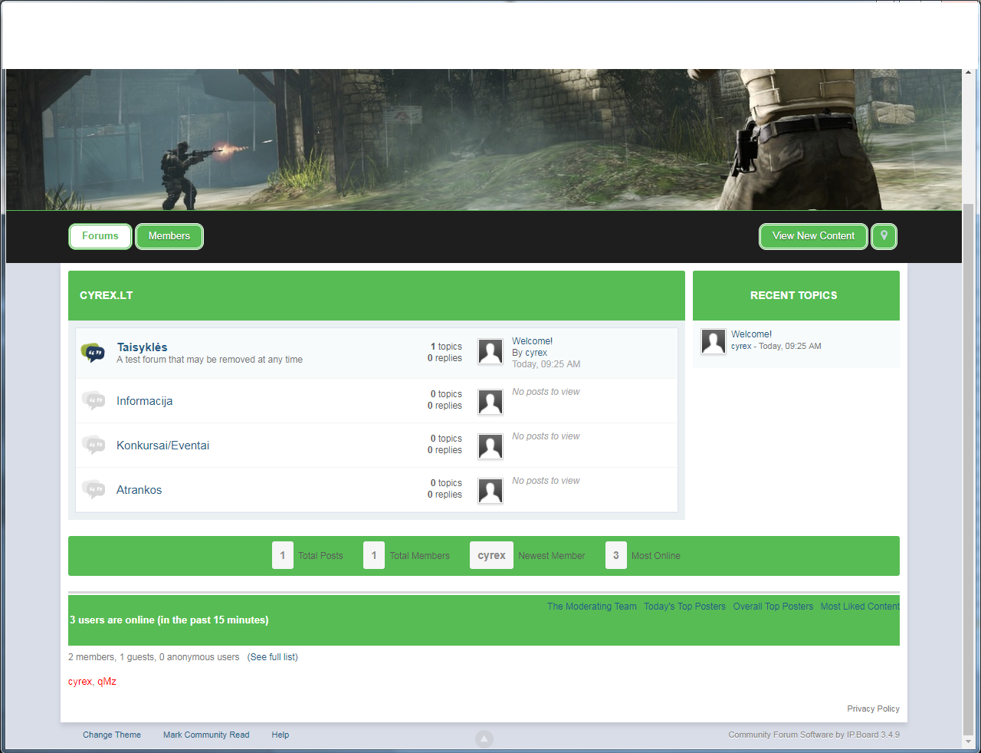
Task: Click the Most Online statistic
Action: click(x=643, y=556)
